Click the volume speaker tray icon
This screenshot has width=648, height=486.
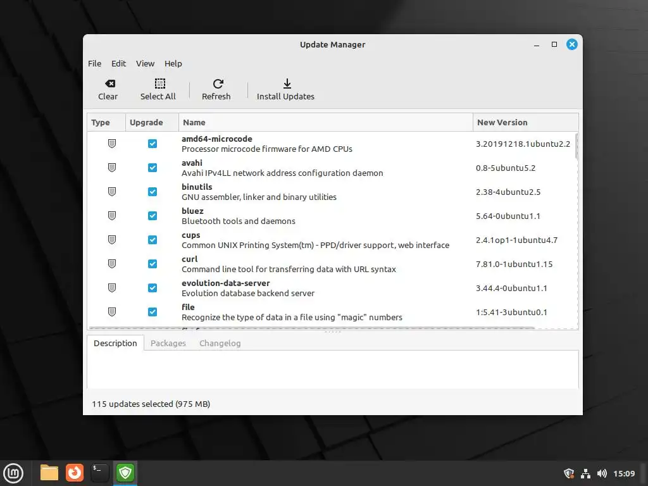coord(602,473)
